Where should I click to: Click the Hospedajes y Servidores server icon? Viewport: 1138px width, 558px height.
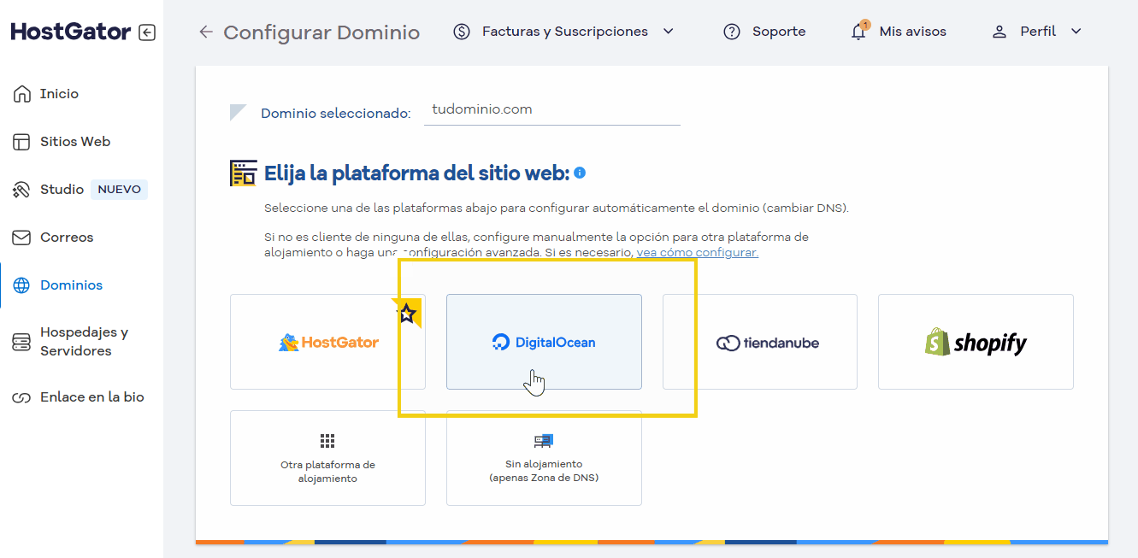tap(21, 342)
